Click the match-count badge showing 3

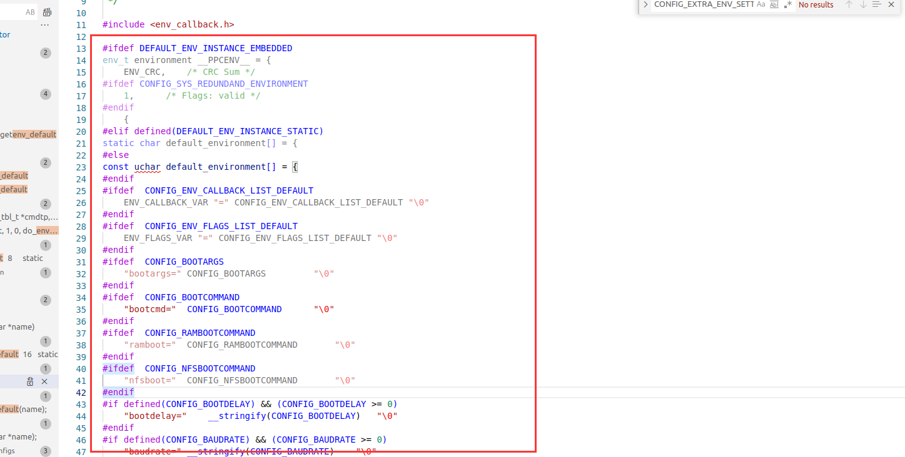coord(45,451)
